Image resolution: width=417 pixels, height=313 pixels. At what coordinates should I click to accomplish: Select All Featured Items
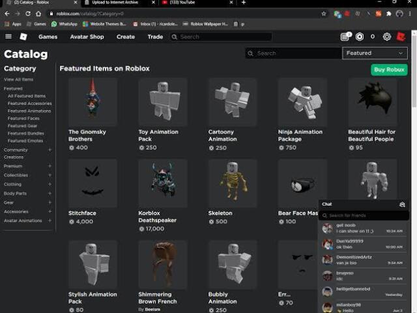point(27,96)
